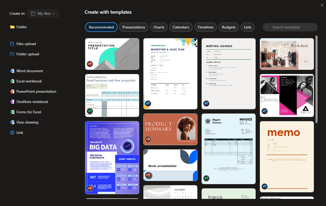Image resolution: width=326 pixels, height=206 pixels.
Task: Show Calendars templates
Action: click(181, 27)
